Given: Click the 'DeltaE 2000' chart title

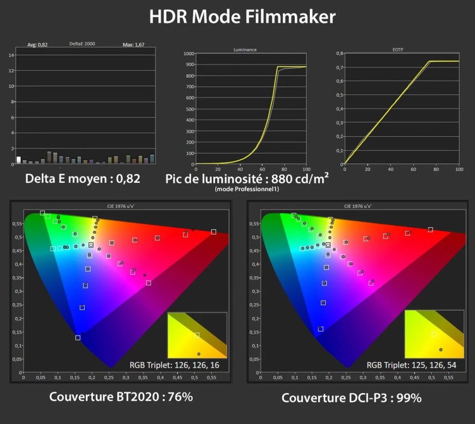Looking at the screenshot, I should (x=82, y=44).
